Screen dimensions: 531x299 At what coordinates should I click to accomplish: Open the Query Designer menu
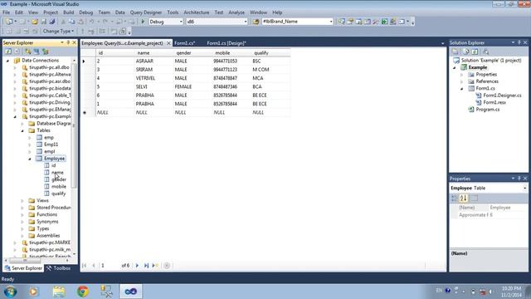[146, 12]
